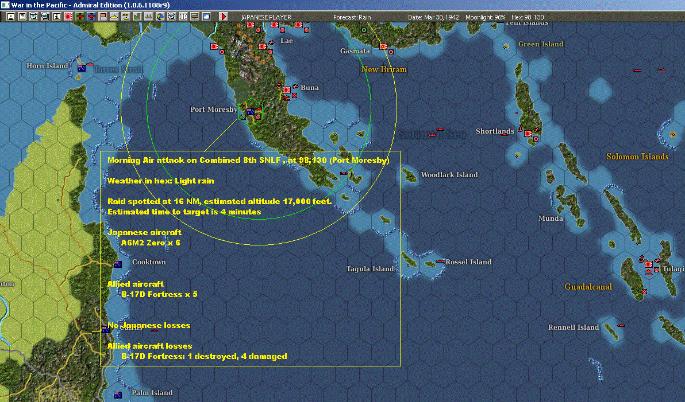Click the "JAPANESE PLAYER" label
Screen dimensions: 685x402
pyautogui.click(x=266, y=17)
